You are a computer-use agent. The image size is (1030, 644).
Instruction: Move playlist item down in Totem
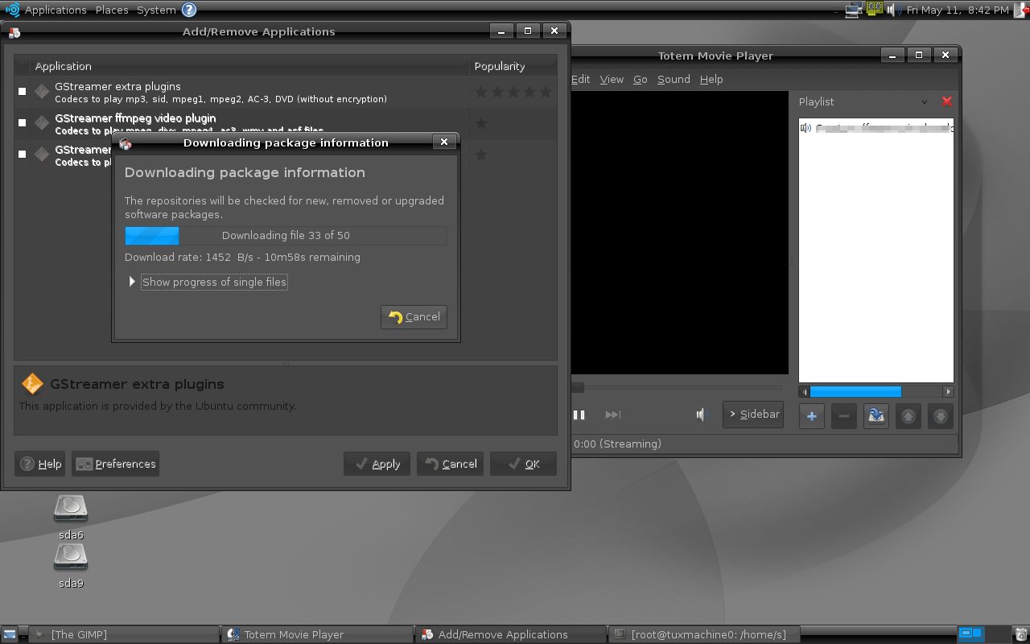(940, 416)
